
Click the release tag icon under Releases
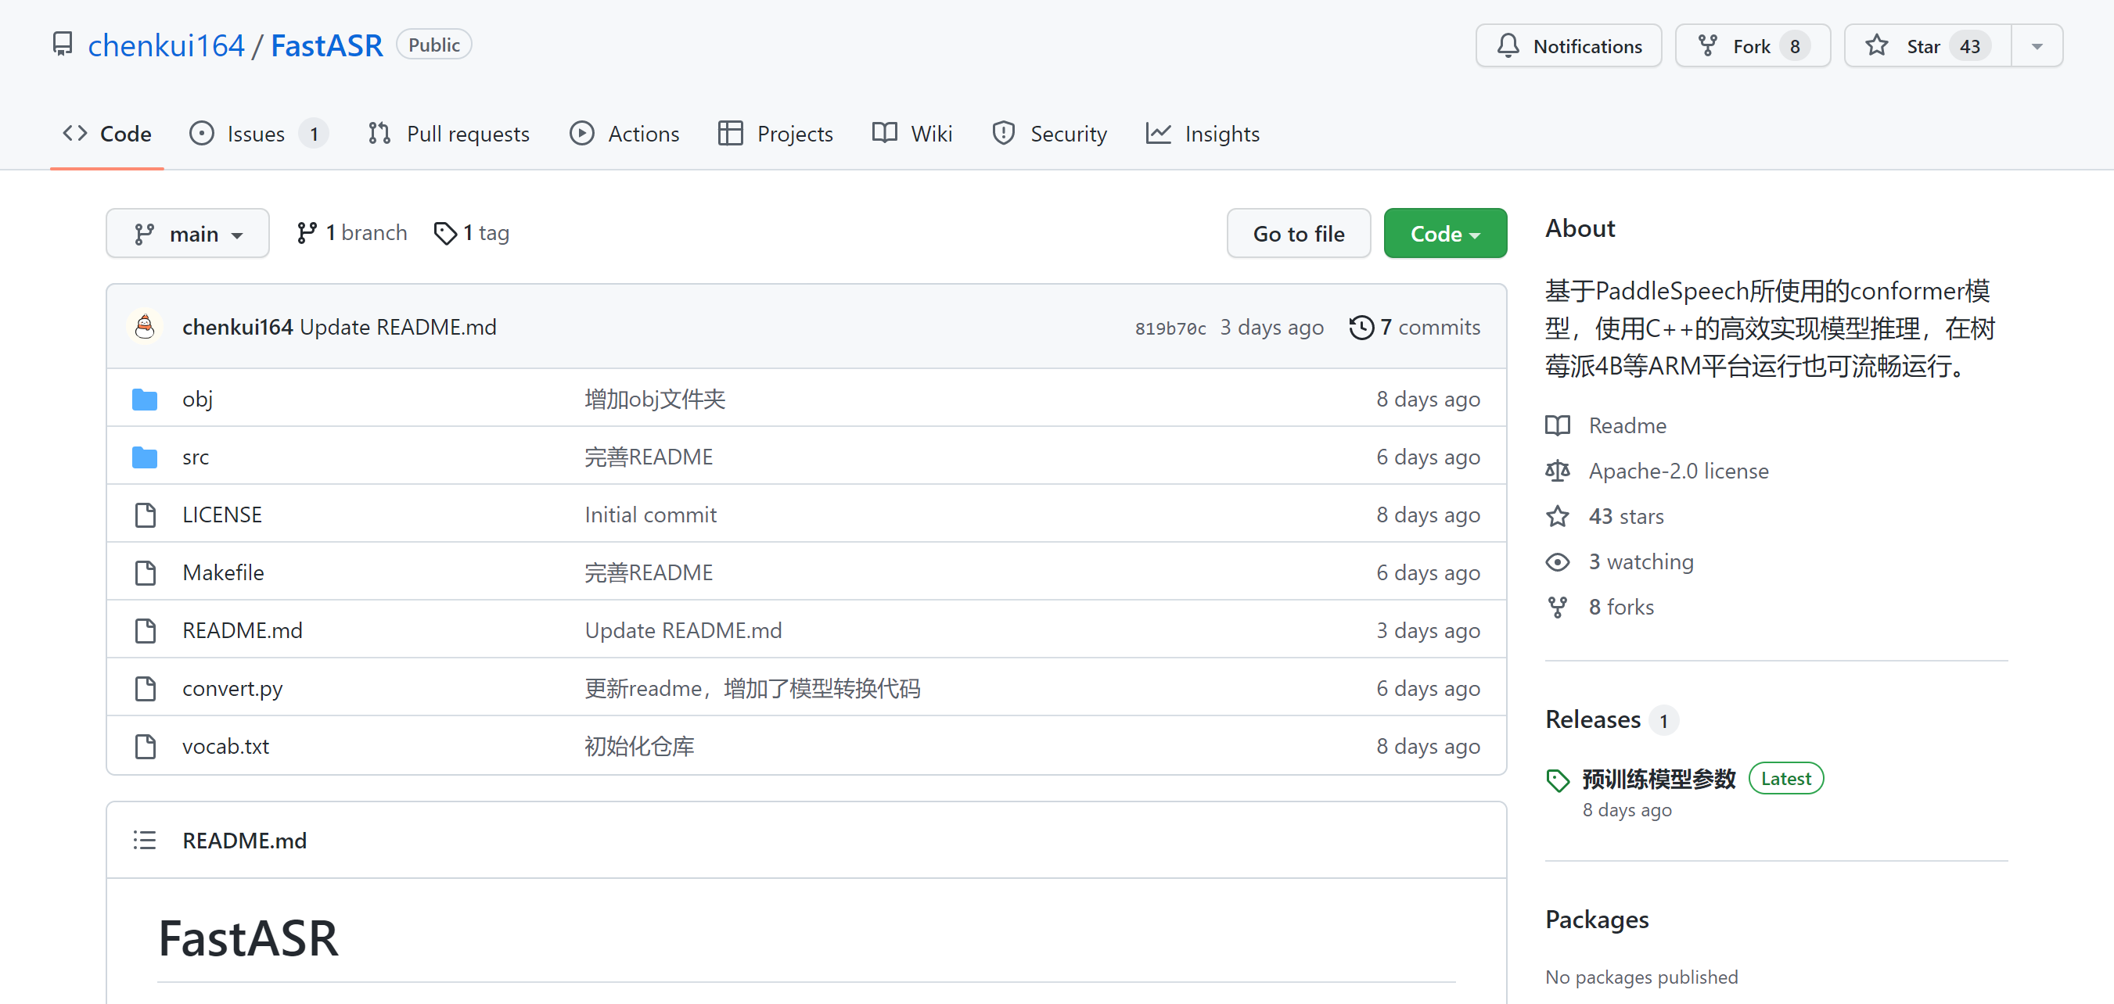(1558, 780)
